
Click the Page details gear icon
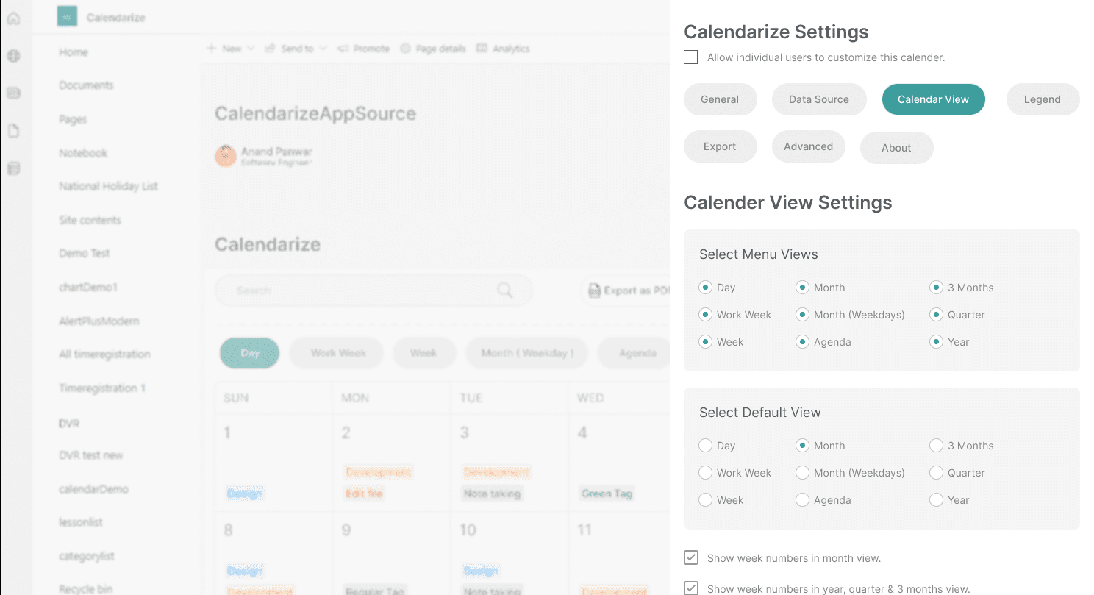point(405,49)
